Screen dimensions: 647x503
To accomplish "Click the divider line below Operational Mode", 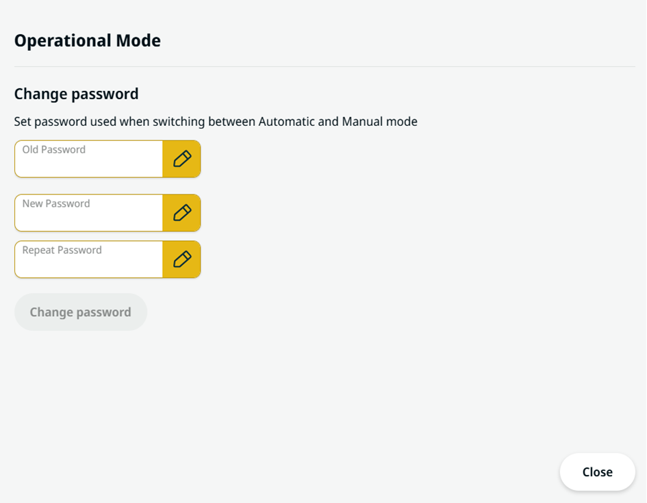I will tap(325, 66).
